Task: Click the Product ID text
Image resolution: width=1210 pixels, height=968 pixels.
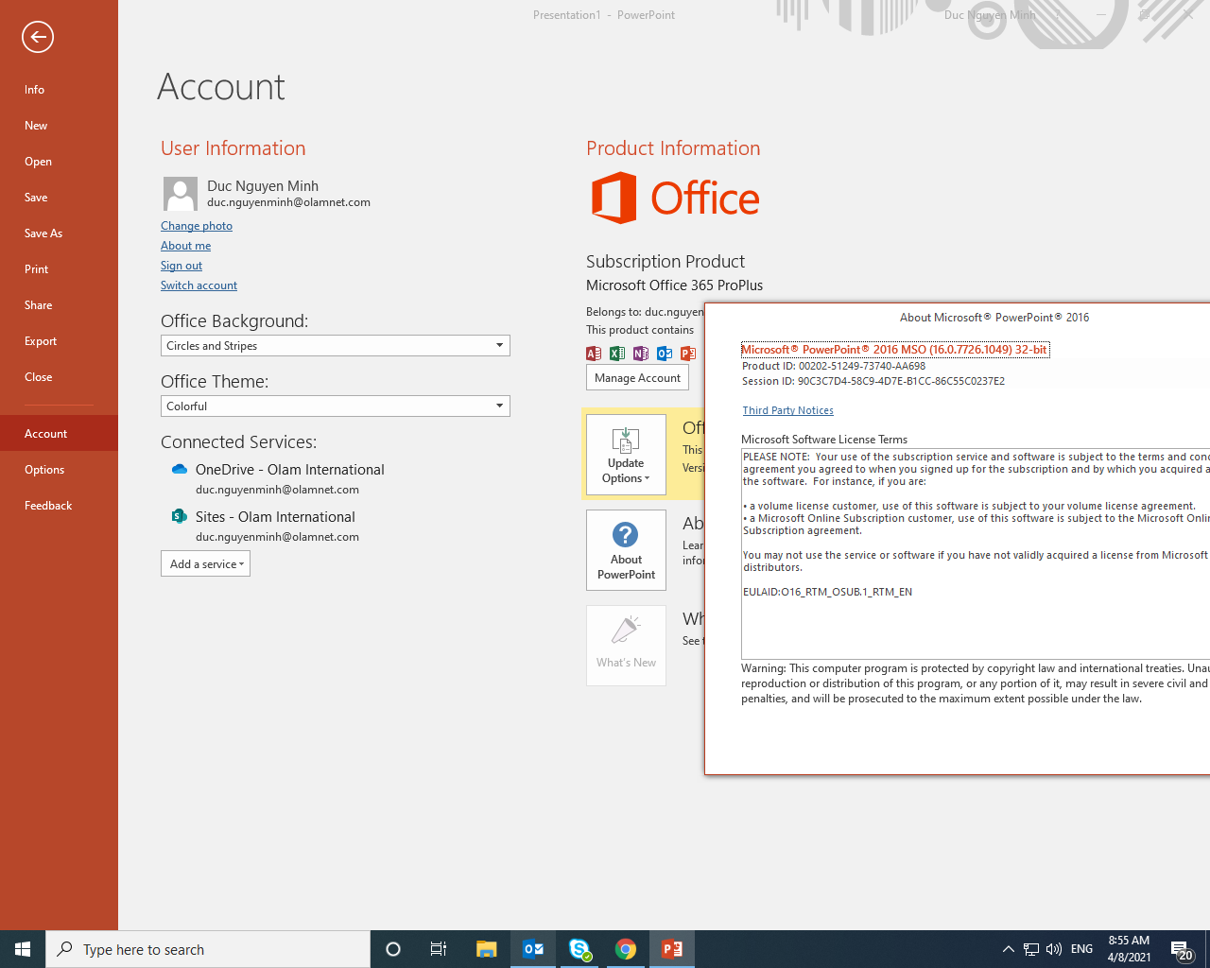Action: 834,366
